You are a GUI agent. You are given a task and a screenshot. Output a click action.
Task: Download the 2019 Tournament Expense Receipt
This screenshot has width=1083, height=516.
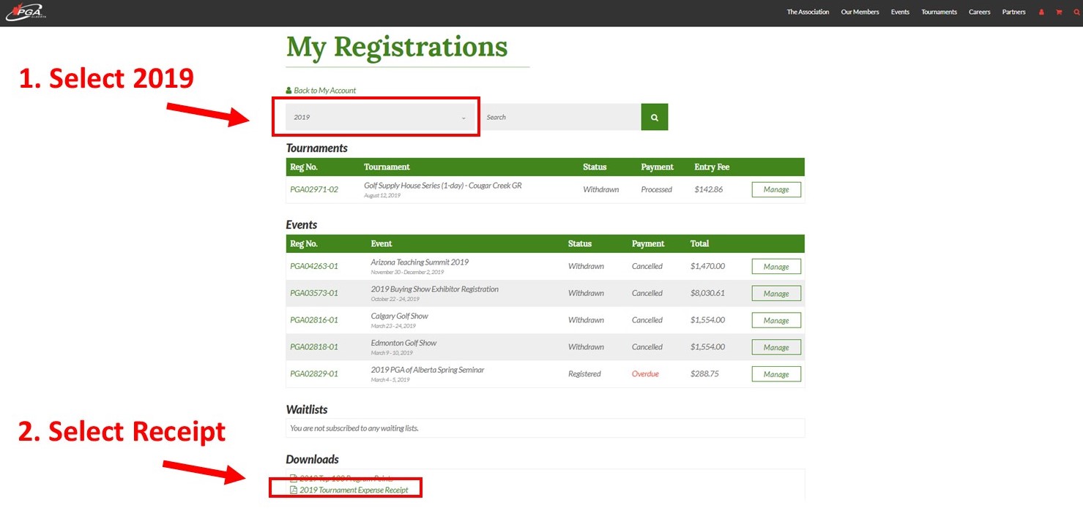tap(354, 490)
